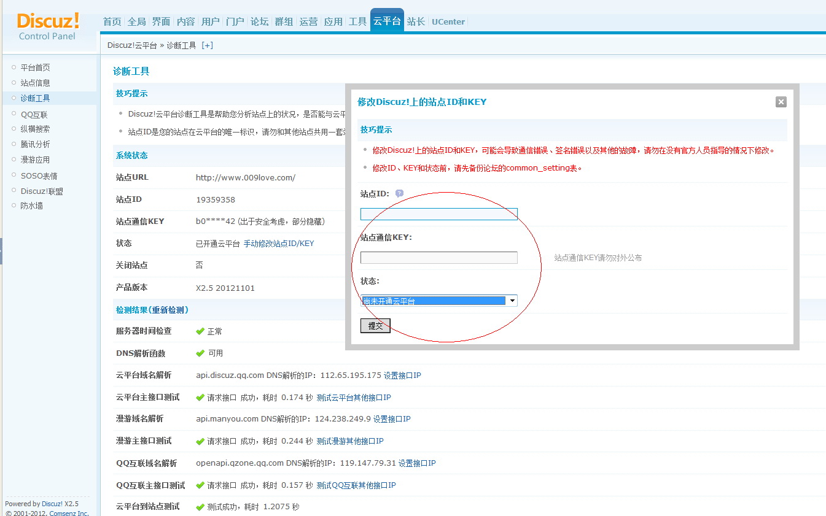Open the 门户 top menu
Viewport: 826px width, 516px height.
235,21
